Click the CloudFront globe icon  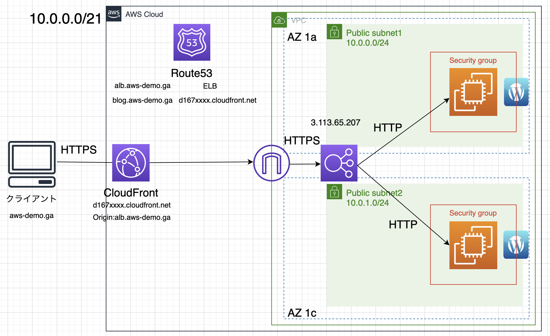[x=131, y=163]
